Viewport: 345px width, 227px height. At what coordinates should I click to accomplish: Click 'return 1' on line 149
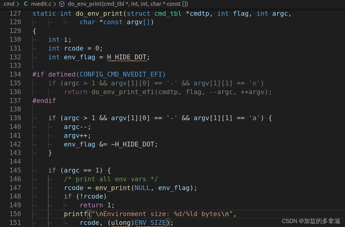pos(97,205)
